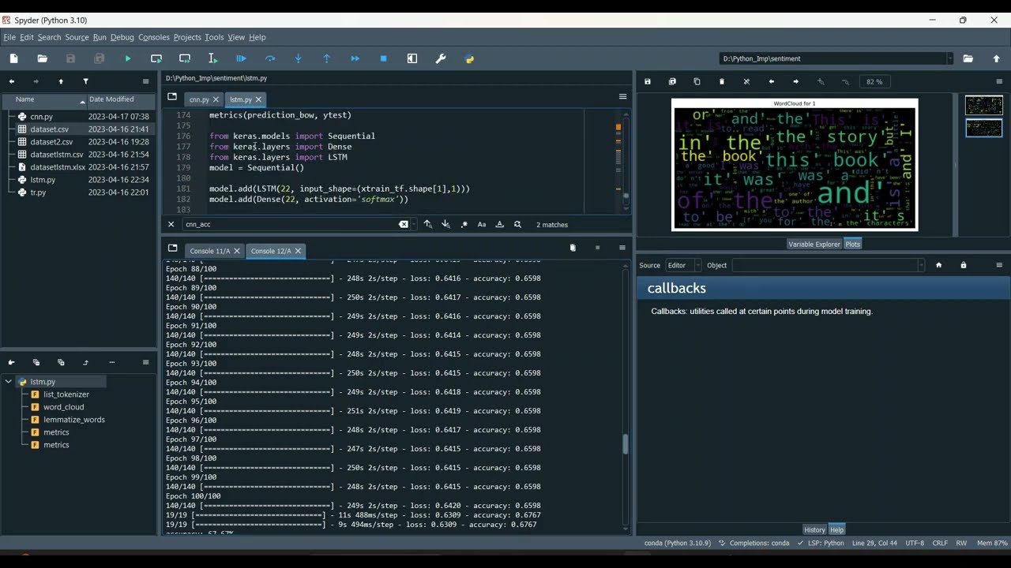1011x568 pixels.
Task: Step out of function with the up arrow
Action: (x=327, y=58)
